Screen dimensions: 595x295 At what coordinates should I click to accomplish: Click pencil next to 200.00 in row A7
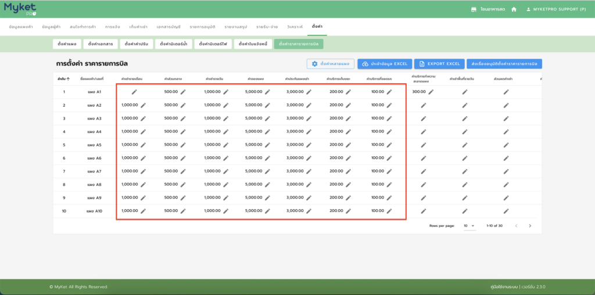pos(348,171)
